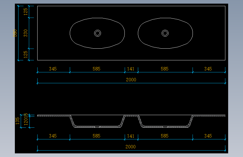This screenshot has height=157, width=243.
Task: Select the 330 basin depth dimension text
Action: [x=26, y=33]
